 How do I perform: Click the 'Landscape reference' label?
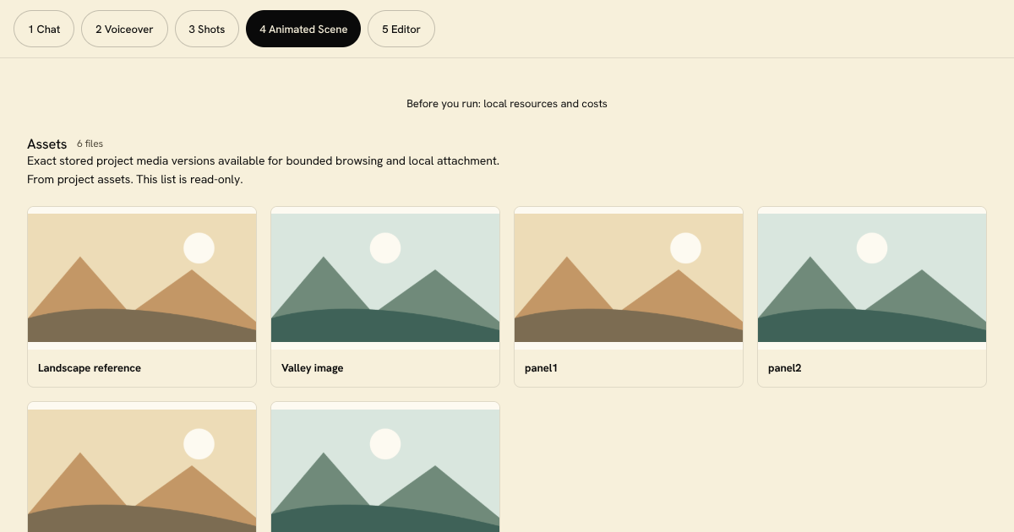click(90, 368)
